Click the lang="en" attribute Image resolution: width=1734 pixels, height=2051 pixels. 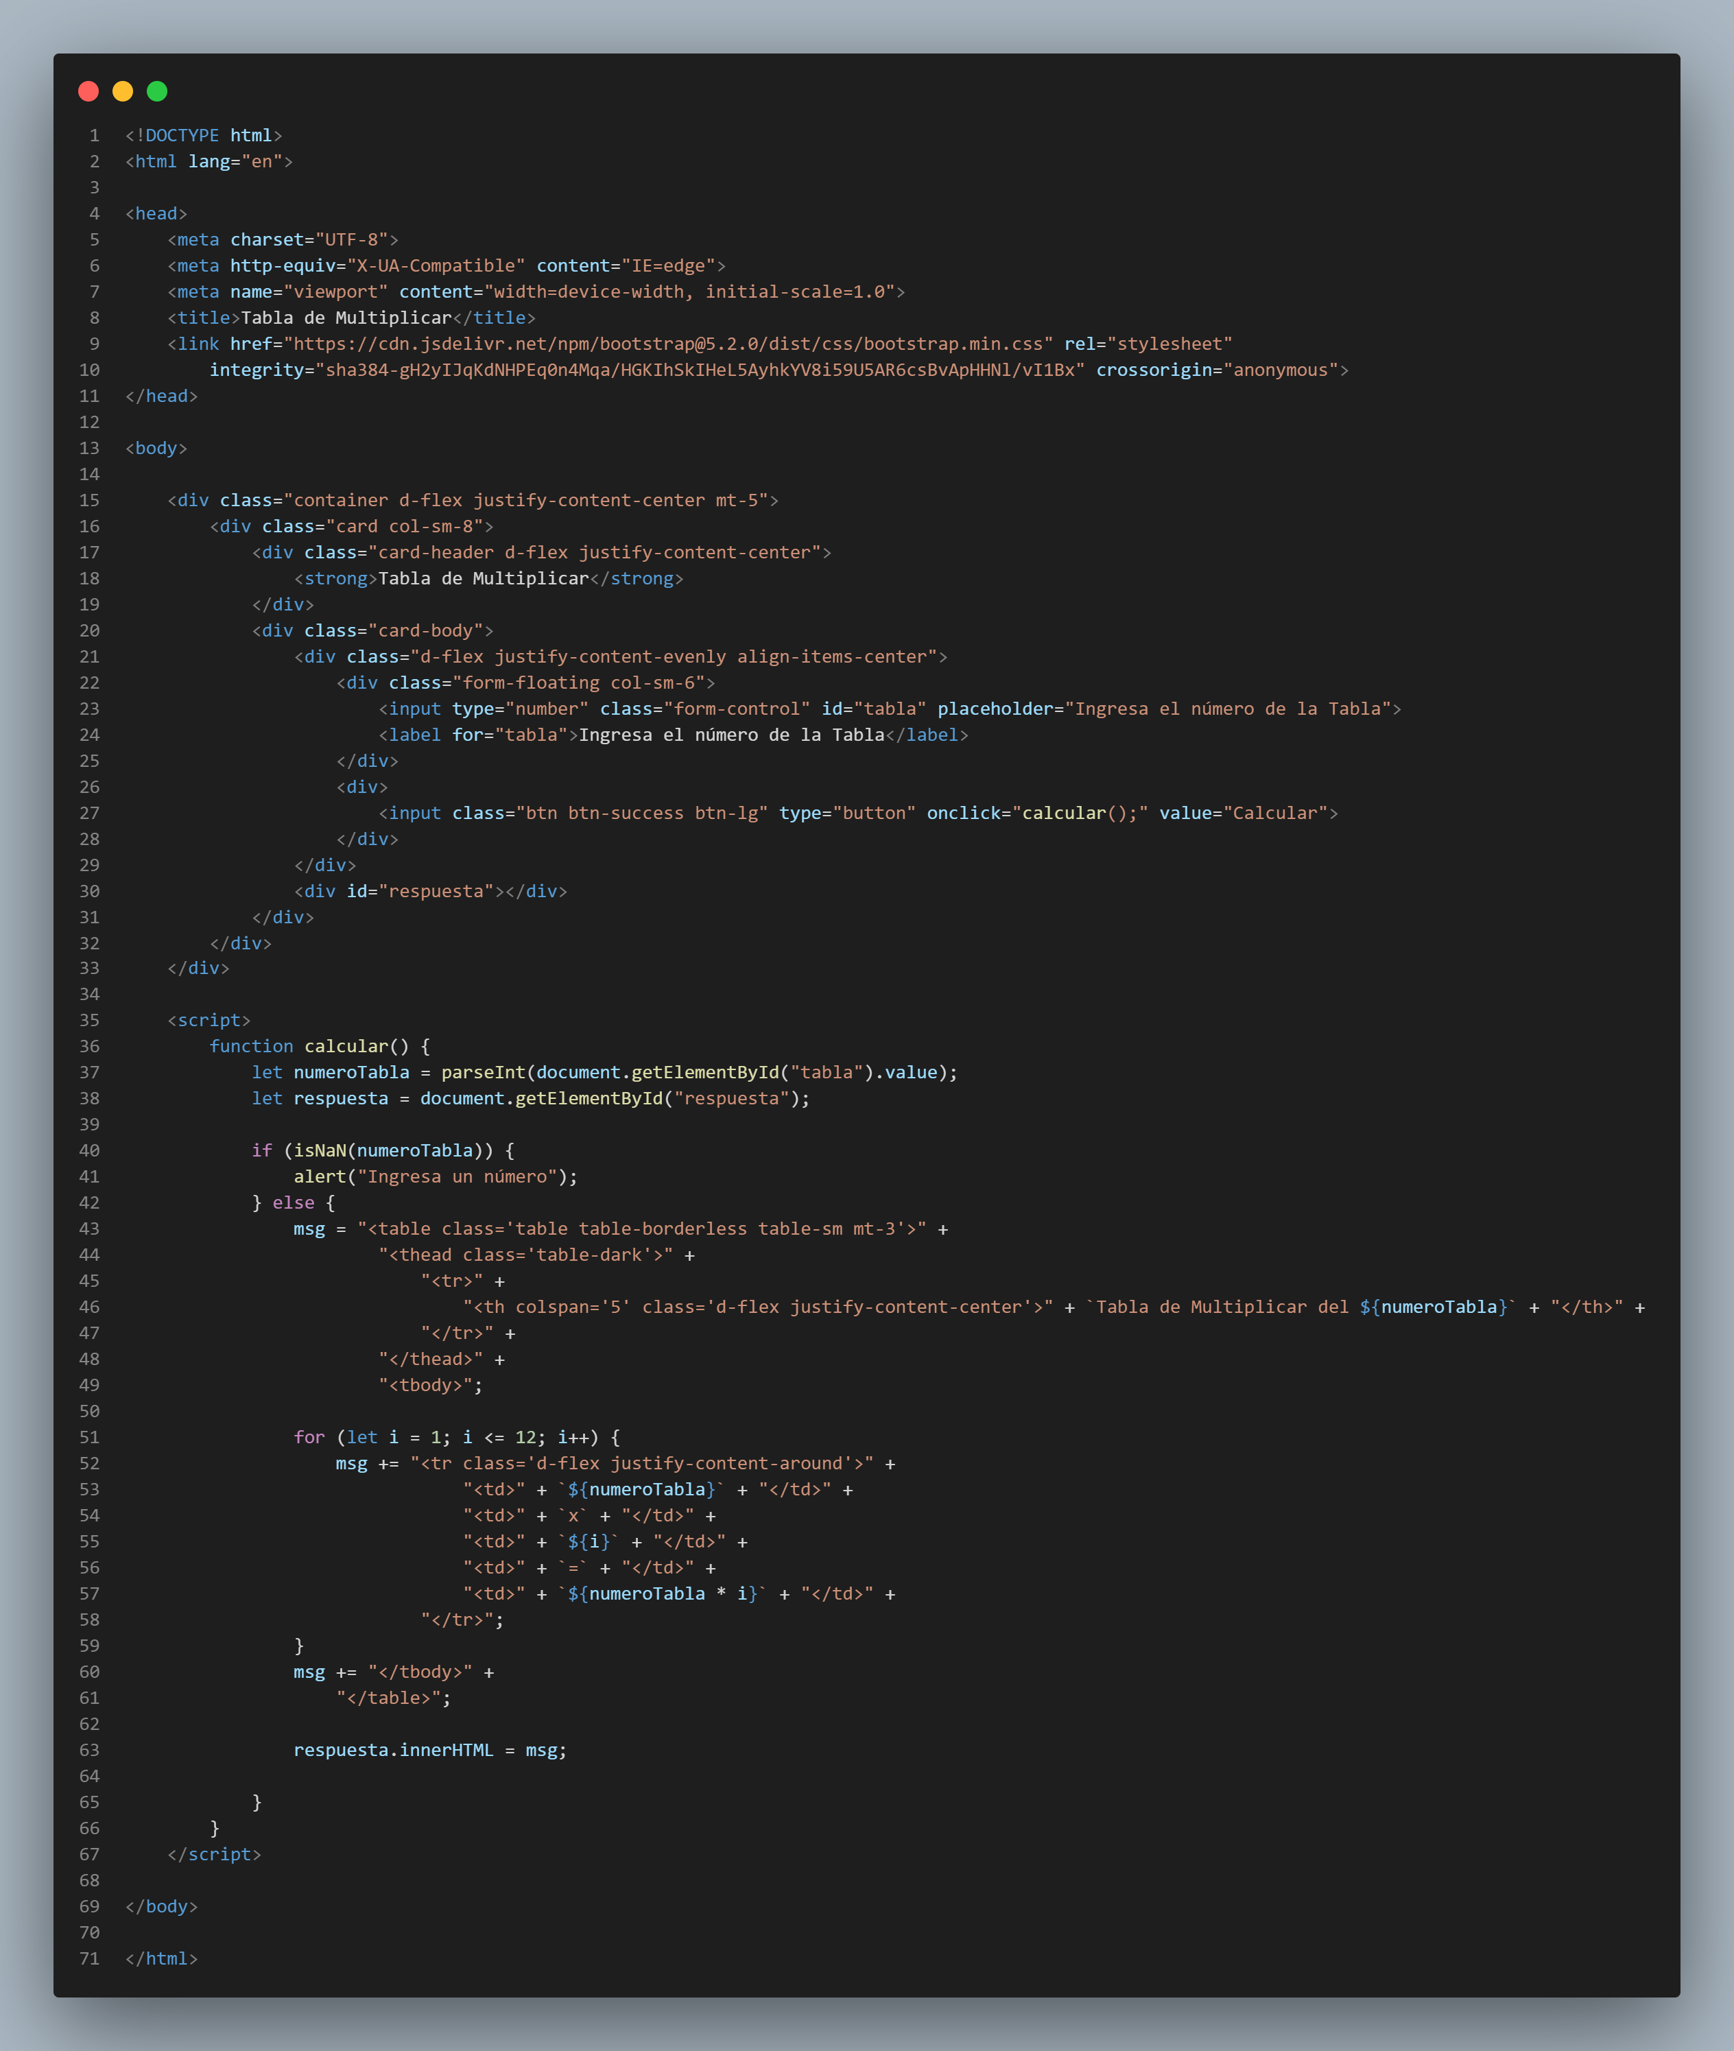coord(235,161)
